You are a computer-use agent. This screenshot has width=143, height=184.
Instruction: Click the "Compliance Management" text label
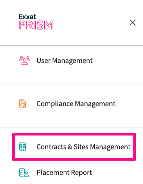pos(76,104)
